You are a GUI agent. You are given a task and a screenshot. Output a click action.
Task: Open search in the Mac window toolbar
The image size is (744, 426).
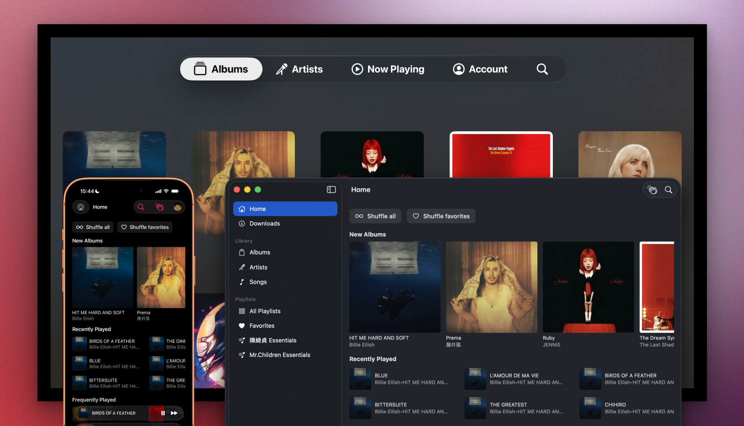(x=668, y=190)
